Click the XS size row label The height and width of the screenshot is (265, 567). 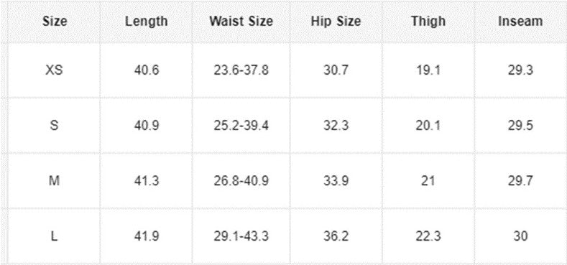point(54,70)
